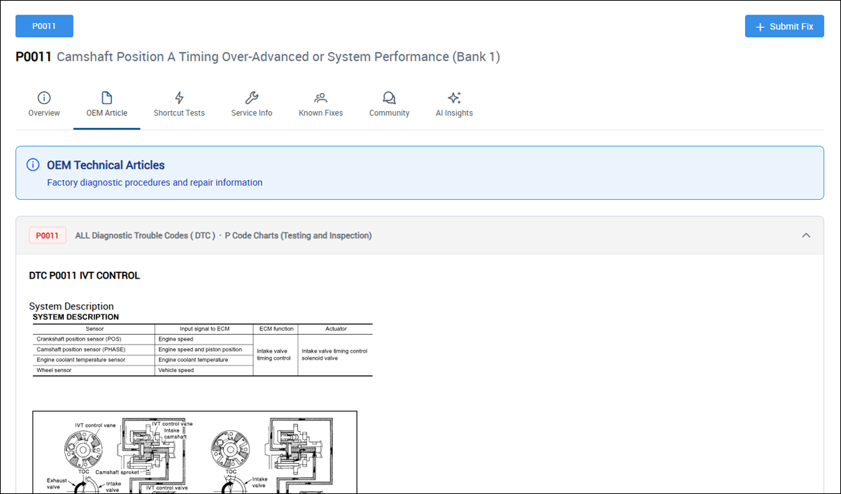Viewport: 841px width, 494px height.
Task: Open the Overview tab
Action: [x=44, y=106]
